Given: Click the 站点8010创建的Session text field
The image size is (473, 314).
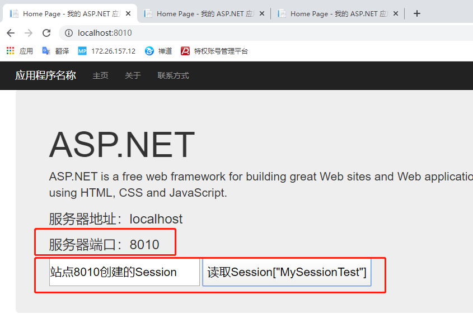Looking at the screenshot, I should pyautogui.click(x=124, y=272).
